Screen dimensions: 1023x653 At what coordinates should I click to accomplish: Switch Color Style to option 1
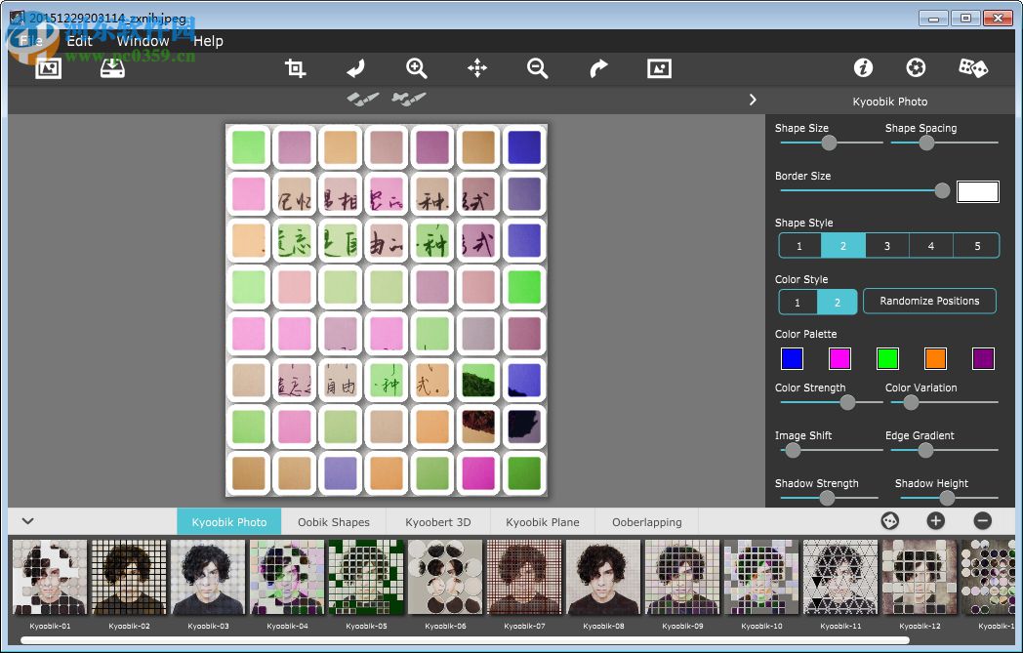click(x=799, y=302)
